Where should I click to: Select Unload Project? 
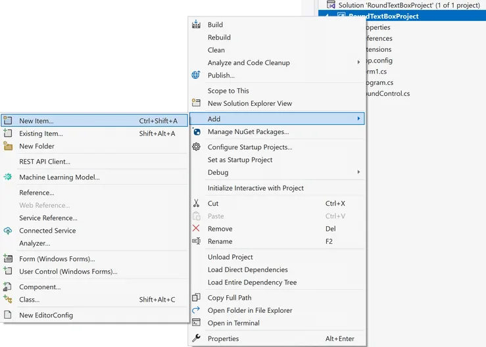[x=230, y=257]
